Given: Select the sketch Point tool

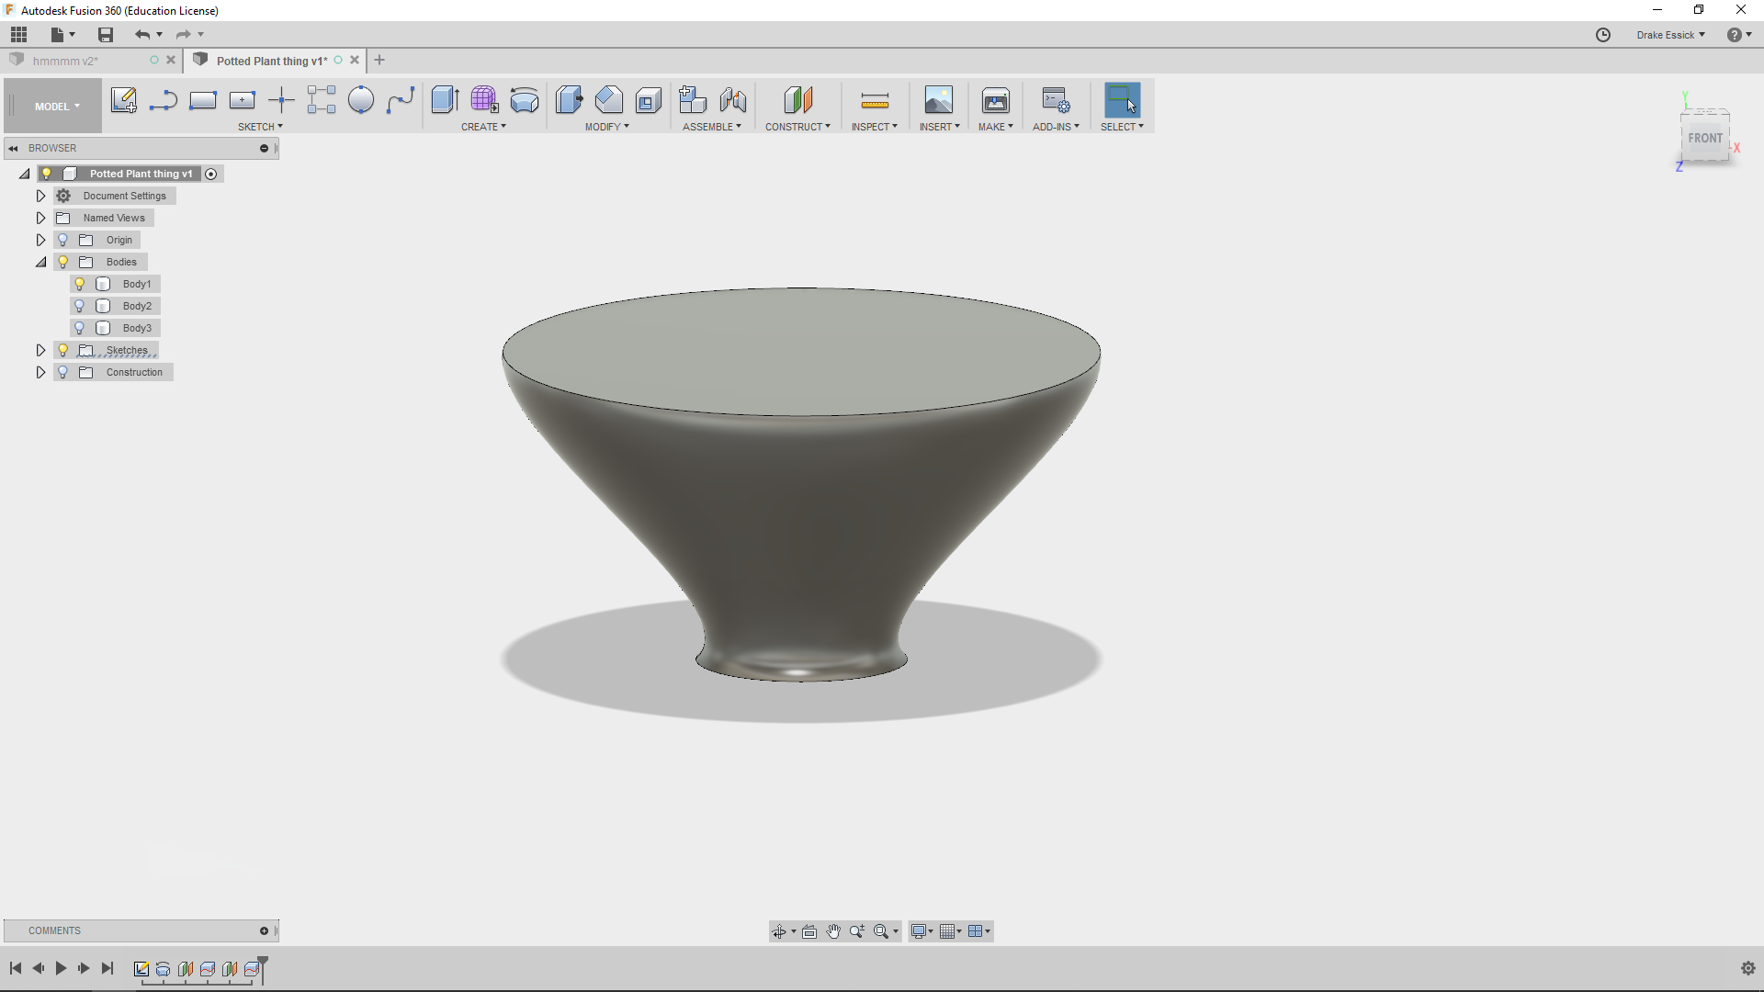Looking at the screenshot, I should [x=281, y=100].
